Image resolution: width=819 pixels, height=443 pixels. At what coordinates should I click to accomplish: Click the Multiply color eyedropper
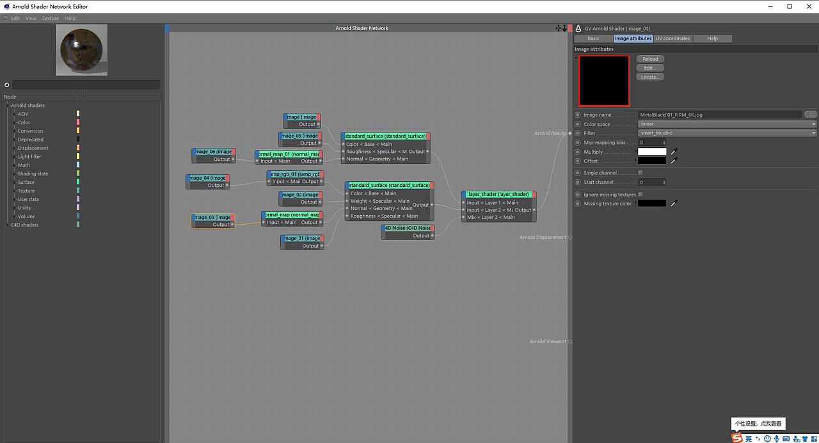tap(674, 152)
